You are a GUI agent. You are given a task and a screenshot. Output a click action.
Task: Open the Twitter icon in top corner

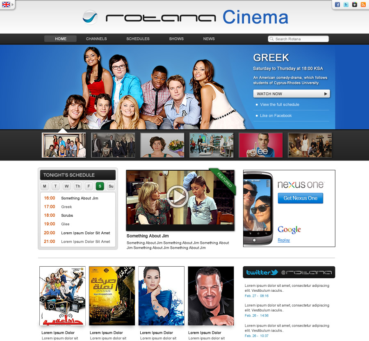click(x=346, y=5)
